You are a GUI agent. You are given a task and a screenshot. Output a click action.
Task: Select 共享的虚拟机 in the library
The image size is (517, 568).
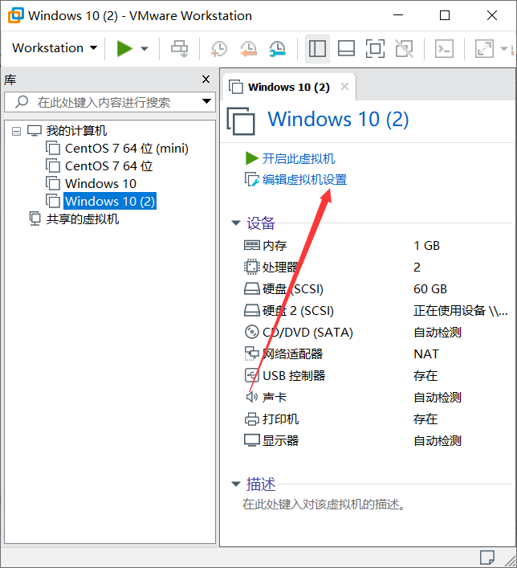pyautogui.click(x=83, y=219)
